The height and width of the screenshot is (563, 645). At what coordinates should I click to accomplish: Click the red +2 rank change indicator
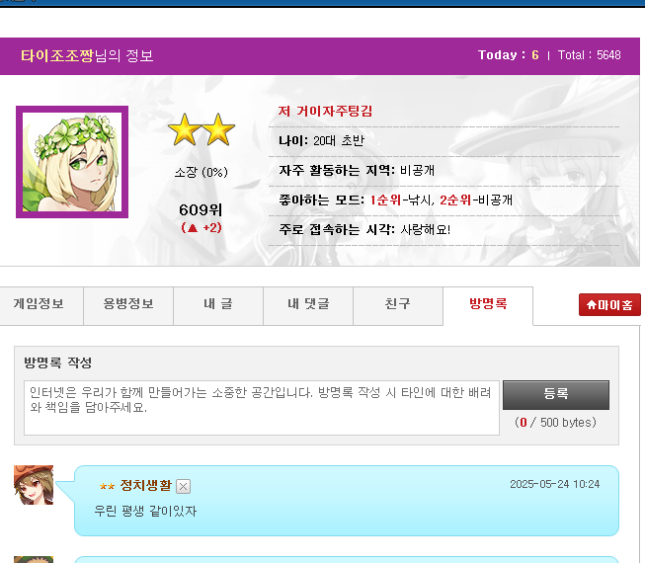(x=202, y=227)
